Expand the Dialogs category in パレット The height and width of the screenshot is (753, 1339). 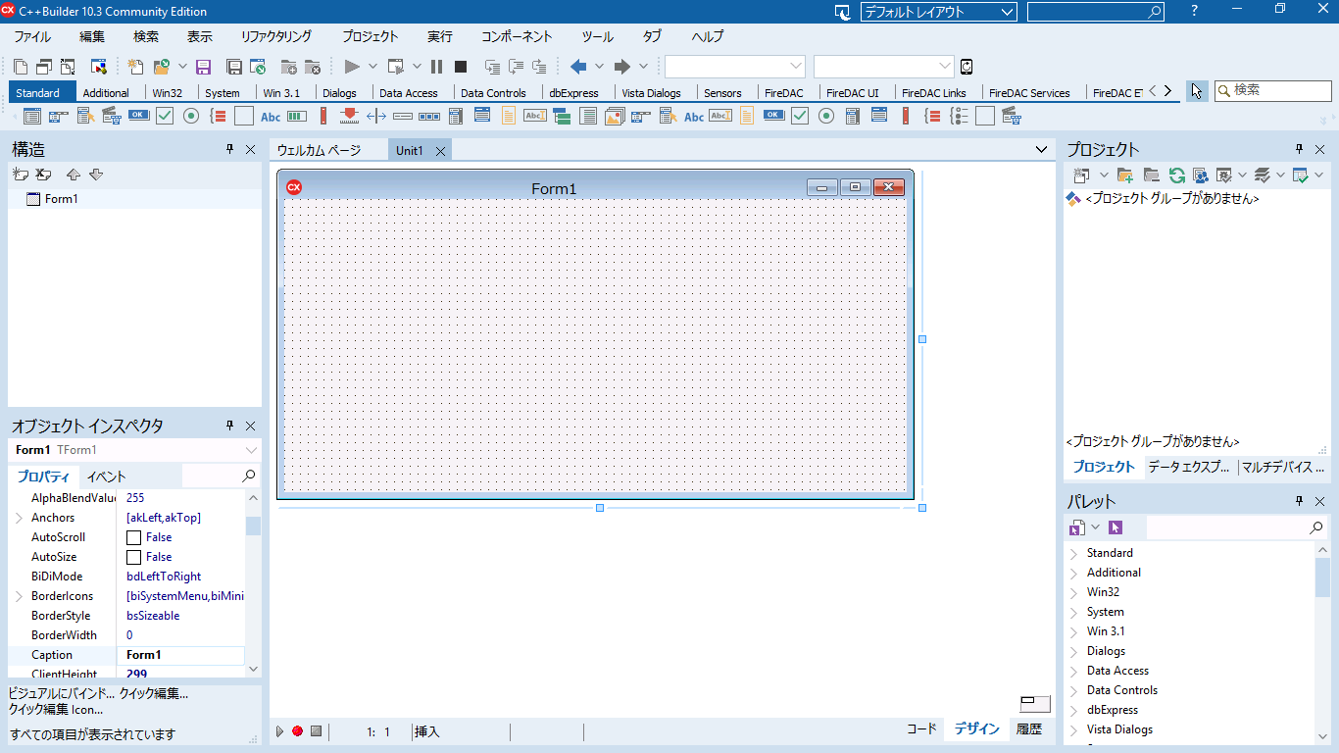1073,651
